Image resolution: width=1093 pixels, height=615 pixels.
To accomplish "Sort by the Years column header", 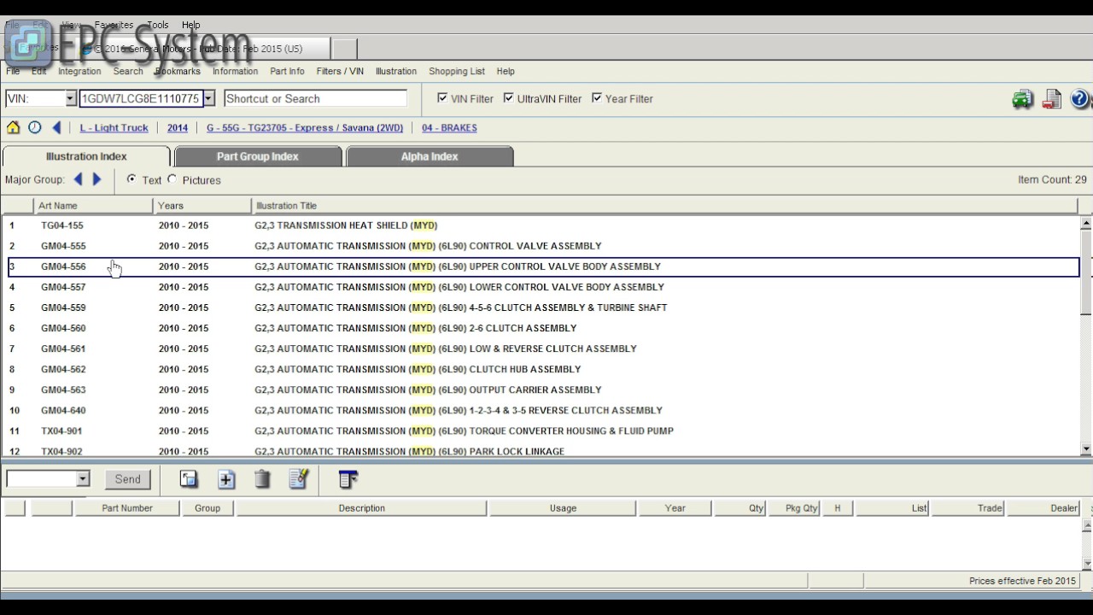I will [202, 206].
